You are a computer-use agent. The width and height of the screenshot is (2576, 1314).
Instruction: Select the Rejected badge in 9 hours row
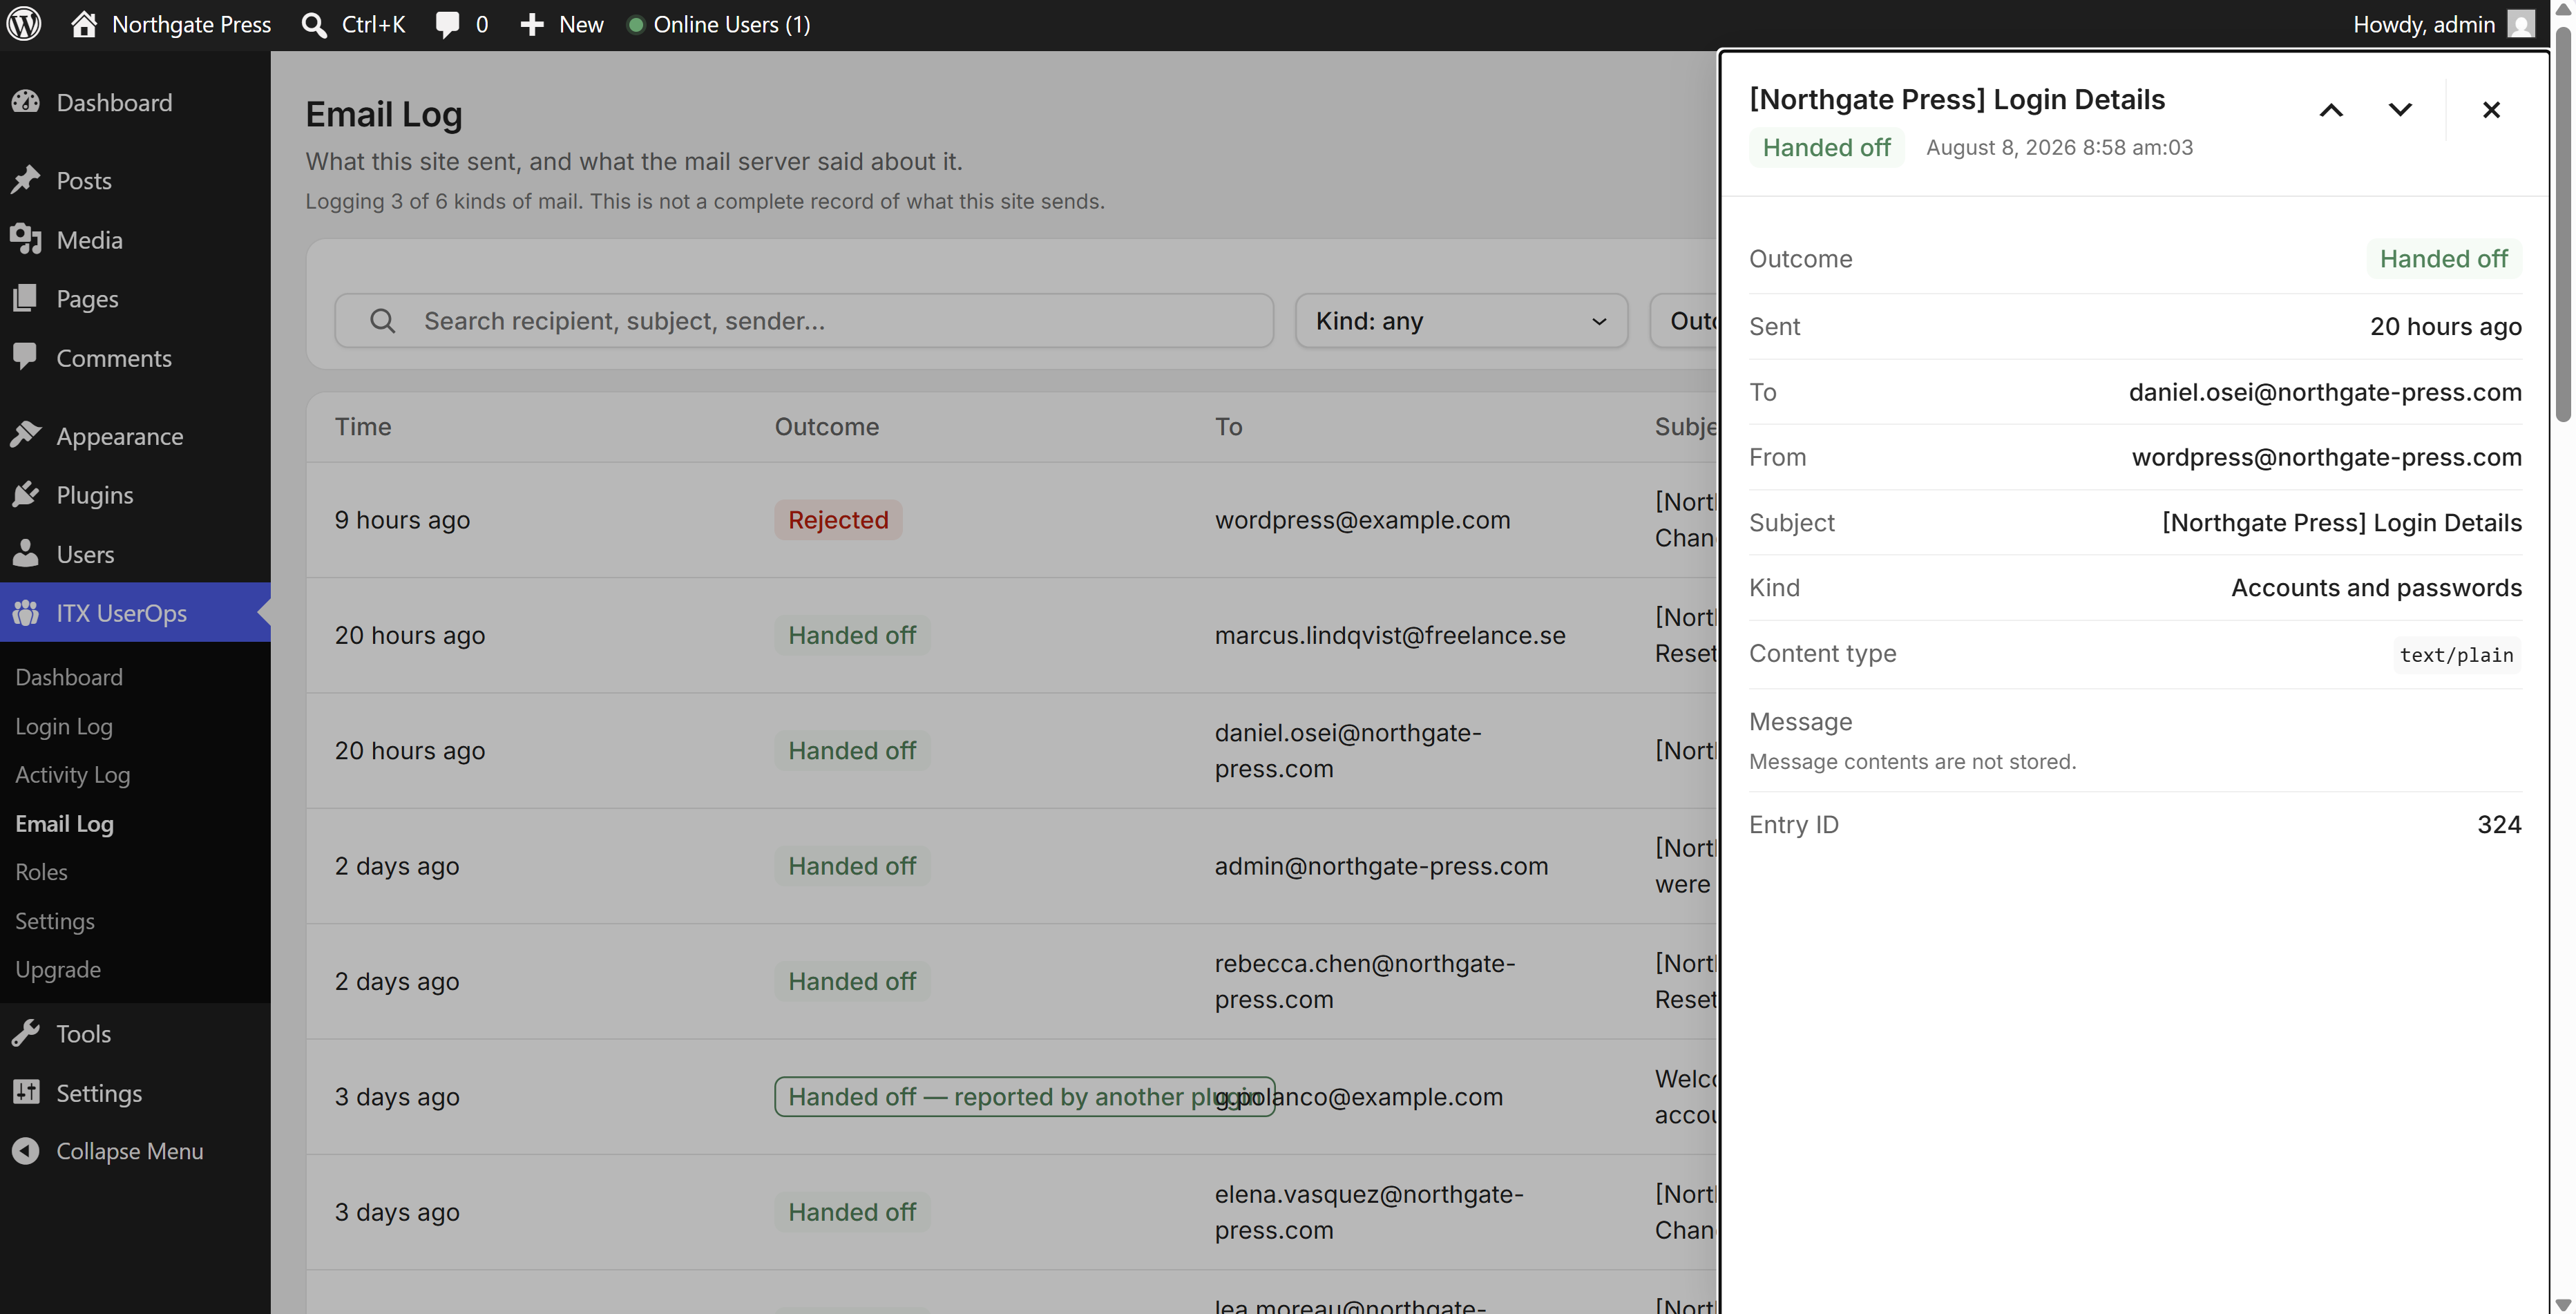(838, 520)
